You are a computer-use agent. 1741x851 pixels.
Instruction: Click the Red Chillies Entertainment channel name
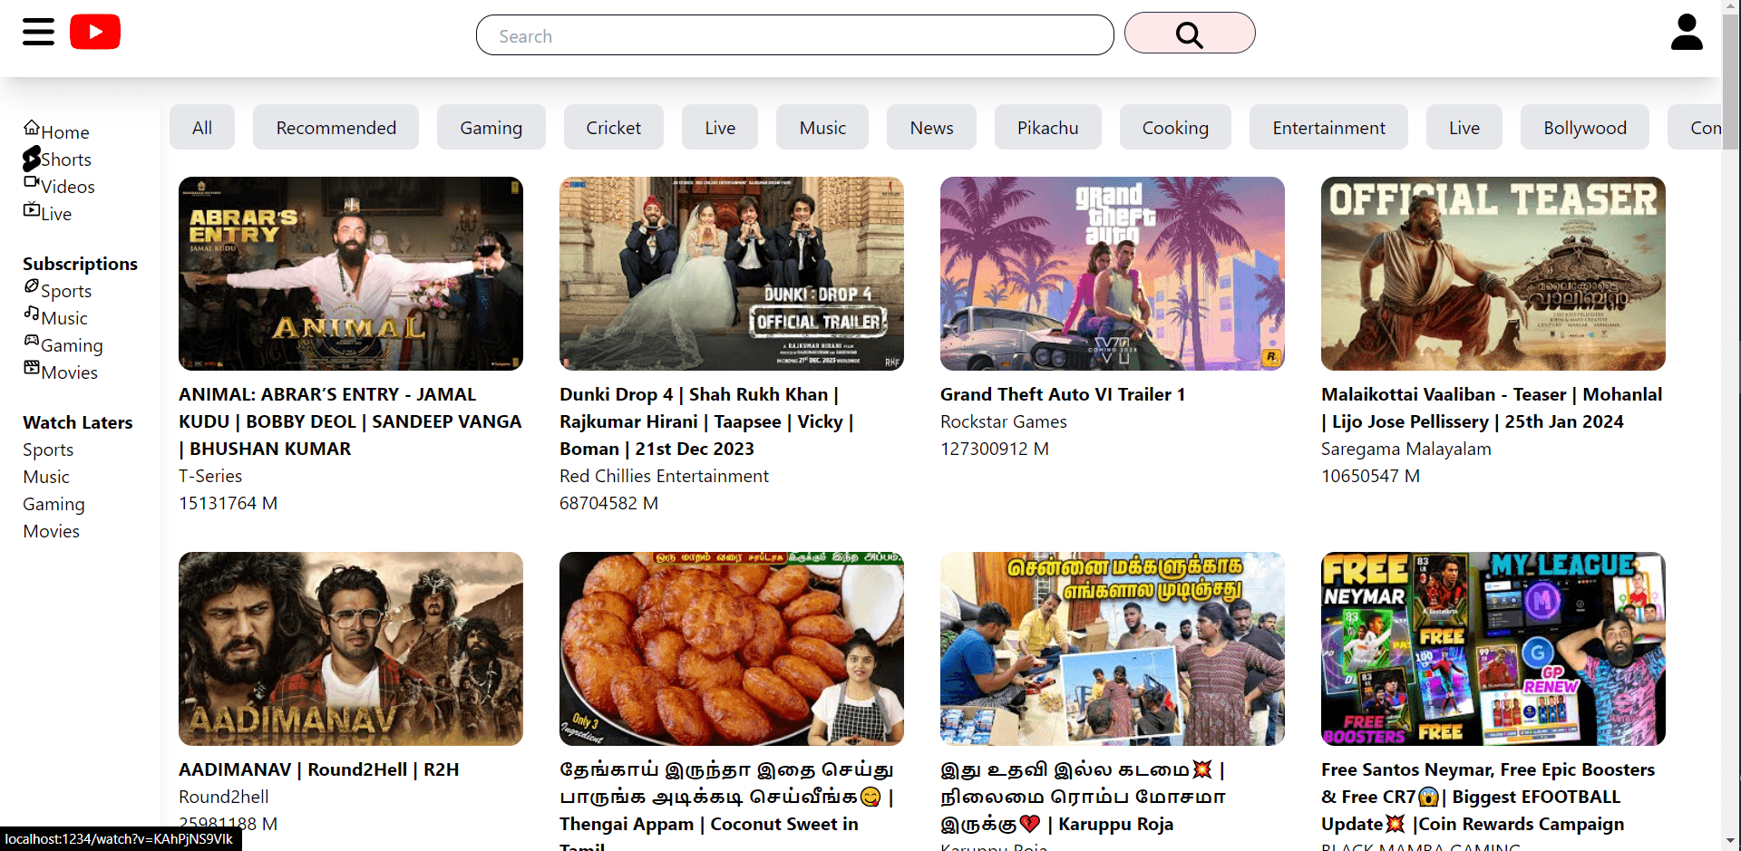pos(664,476)
